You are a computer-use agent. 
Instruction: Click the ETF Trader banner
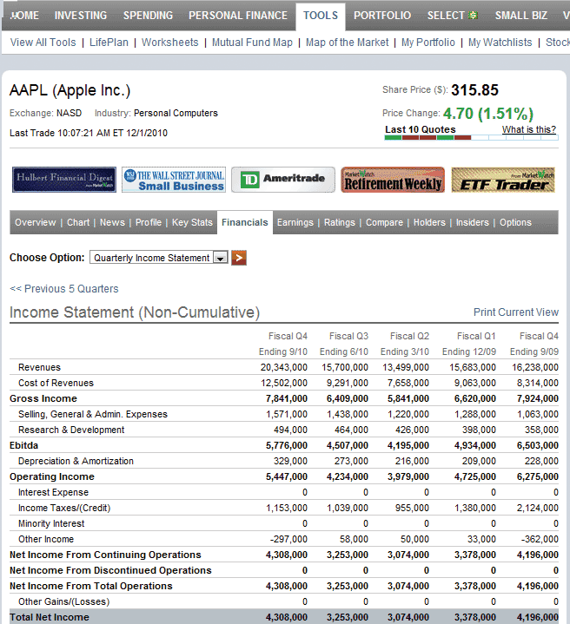click(x=503, y=180)
